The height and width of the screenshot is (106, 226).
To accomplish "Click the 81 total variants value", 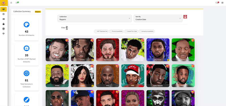I will click(x=27, y=80).
